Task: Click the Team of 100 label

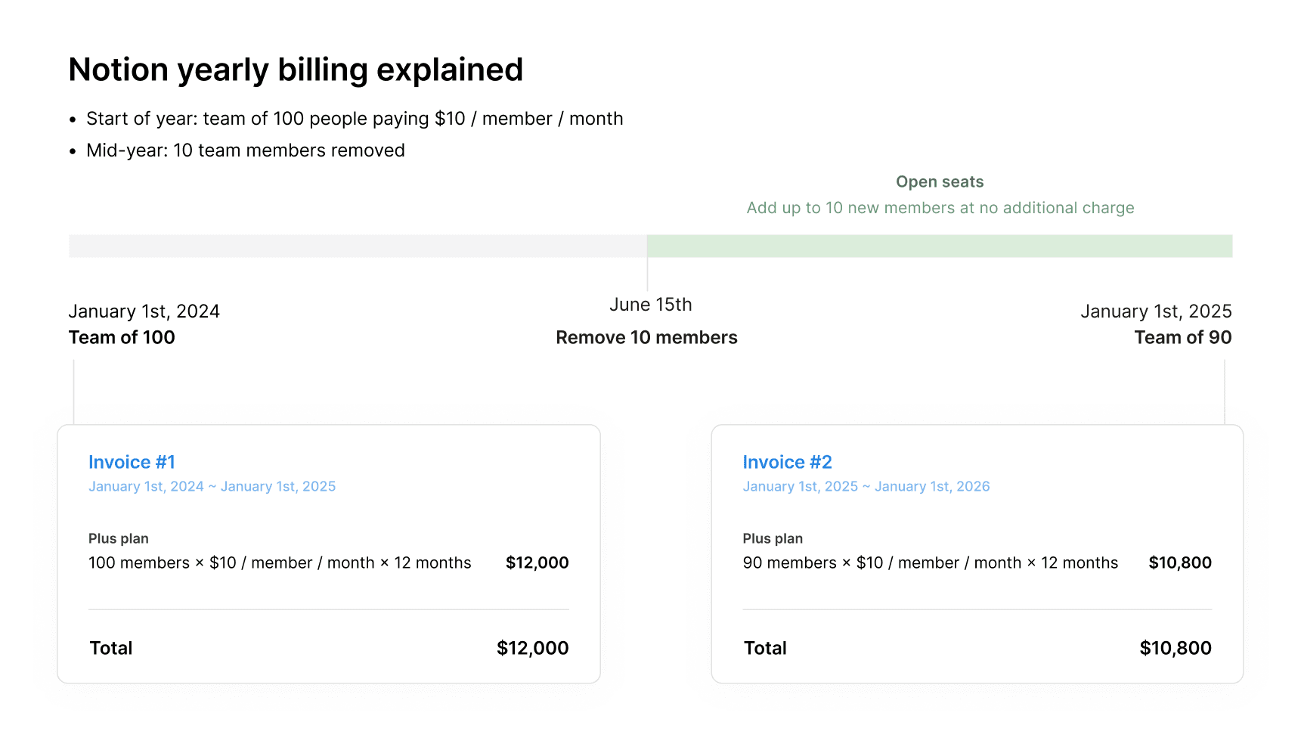Action: click(x=121, y=337)
